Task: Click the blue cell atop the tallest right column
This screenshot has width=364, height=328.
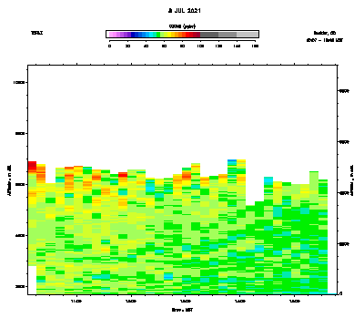Action: [232, 160]
